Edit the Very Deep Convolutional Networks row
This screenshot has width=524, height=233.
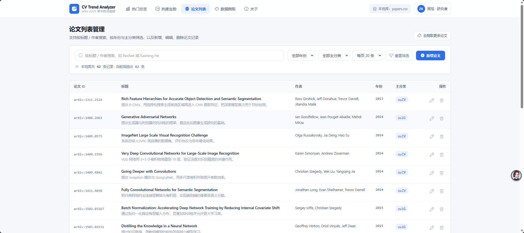[432, 155]
